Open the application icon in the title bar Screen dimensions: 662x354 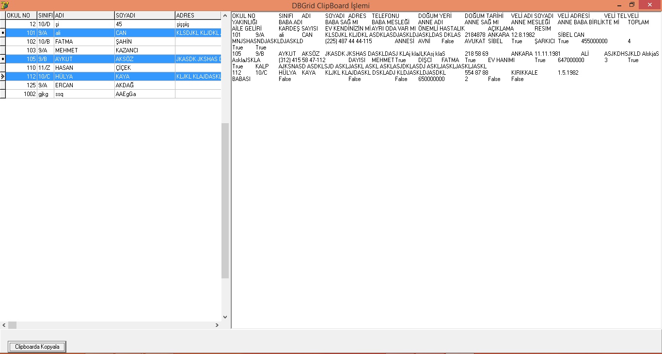coord(5,5)
